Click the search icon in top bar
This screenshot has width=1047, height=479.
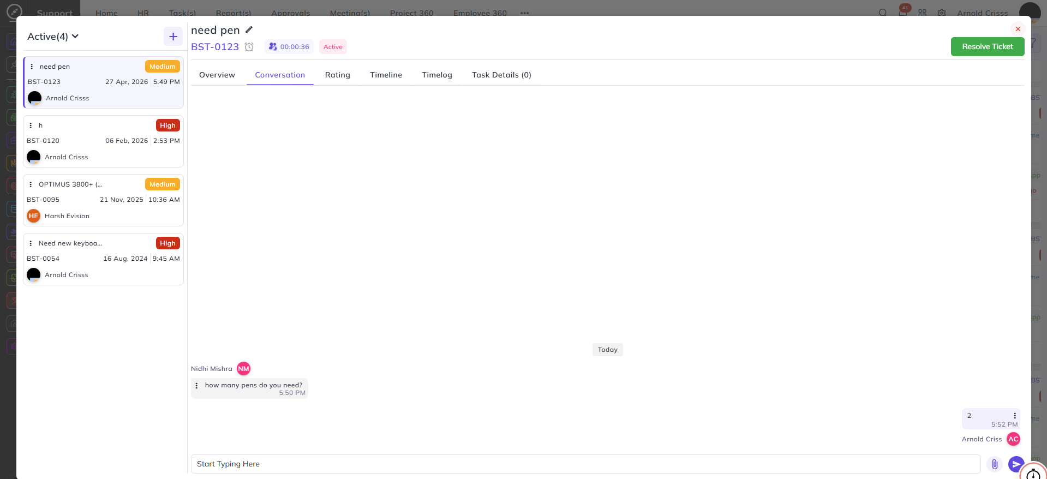point(882,13)
